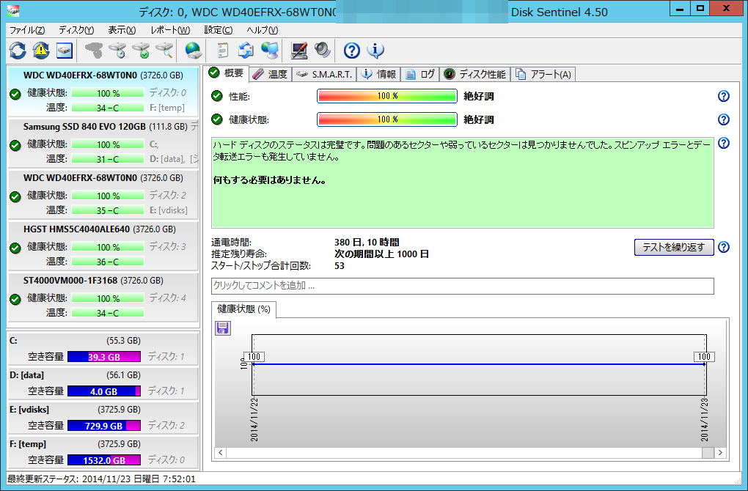Click the help icon beside the 性能 bar

pyautogui.click(x=724, y=96)
